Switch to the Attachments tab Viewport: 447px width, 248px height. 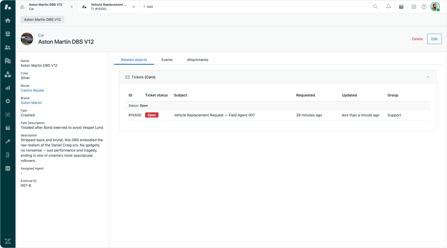click(x=198, y=60)
